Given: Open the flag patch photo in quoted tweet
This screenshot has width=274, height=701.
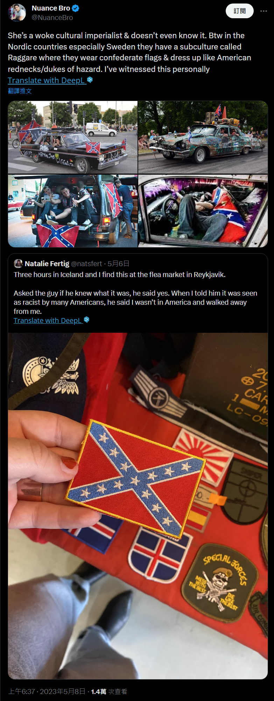Looking at the screenshot, I should pyautogui.click(x=138, y=506).
